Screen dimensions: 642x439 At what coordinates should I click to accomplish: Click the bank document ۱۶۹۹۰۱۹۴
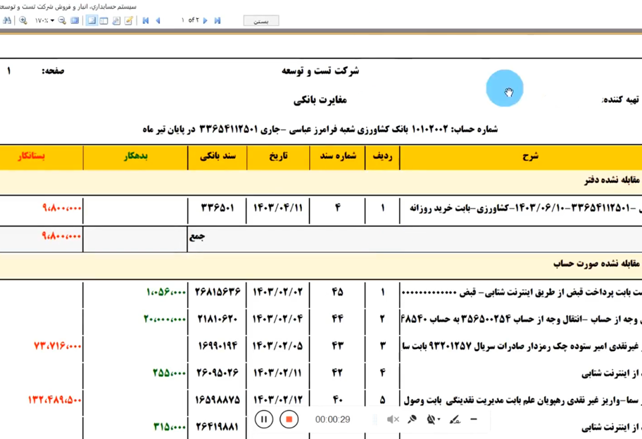tap(218, 346)
